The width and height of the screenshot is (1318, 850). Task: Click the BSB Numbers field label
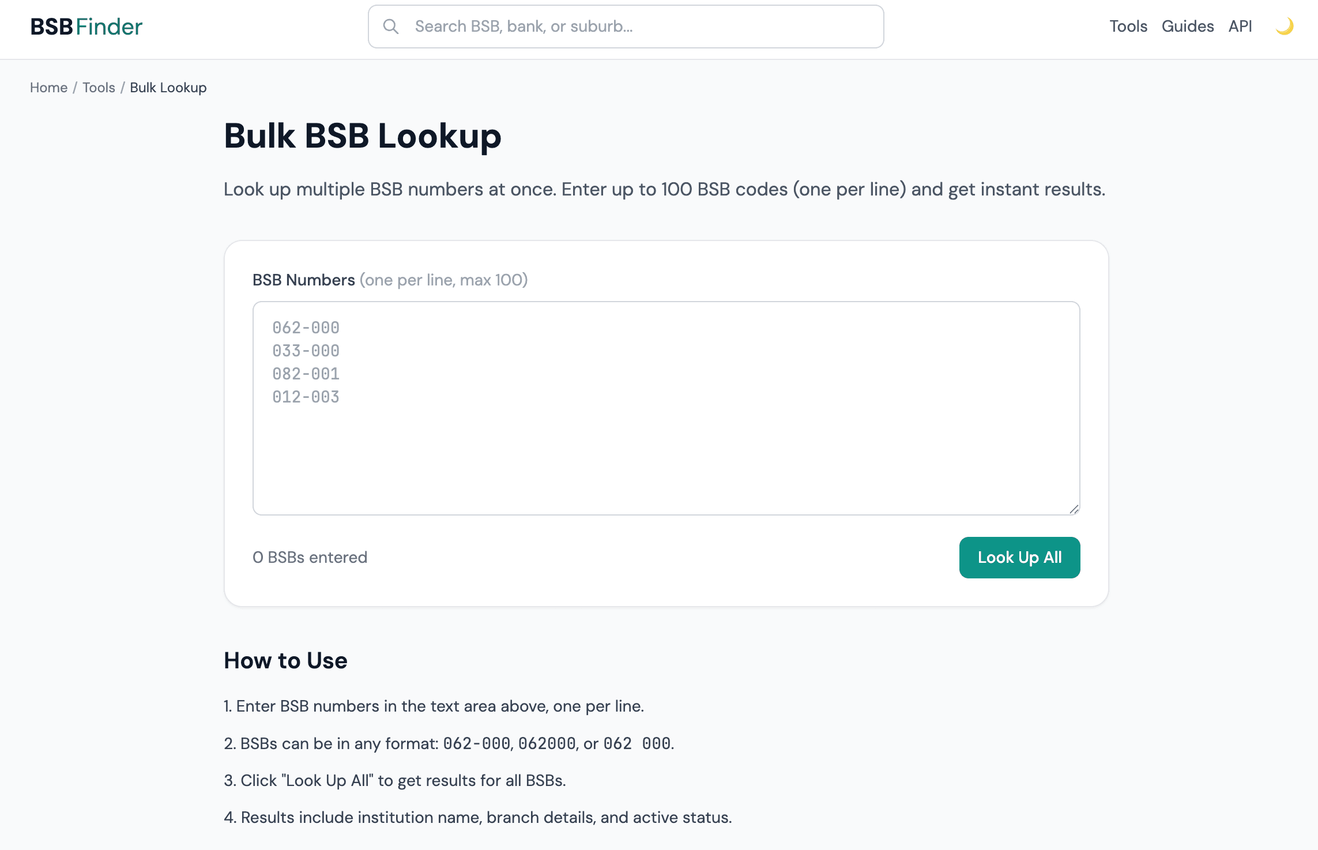pyautogui.click(x=304, y=280)
